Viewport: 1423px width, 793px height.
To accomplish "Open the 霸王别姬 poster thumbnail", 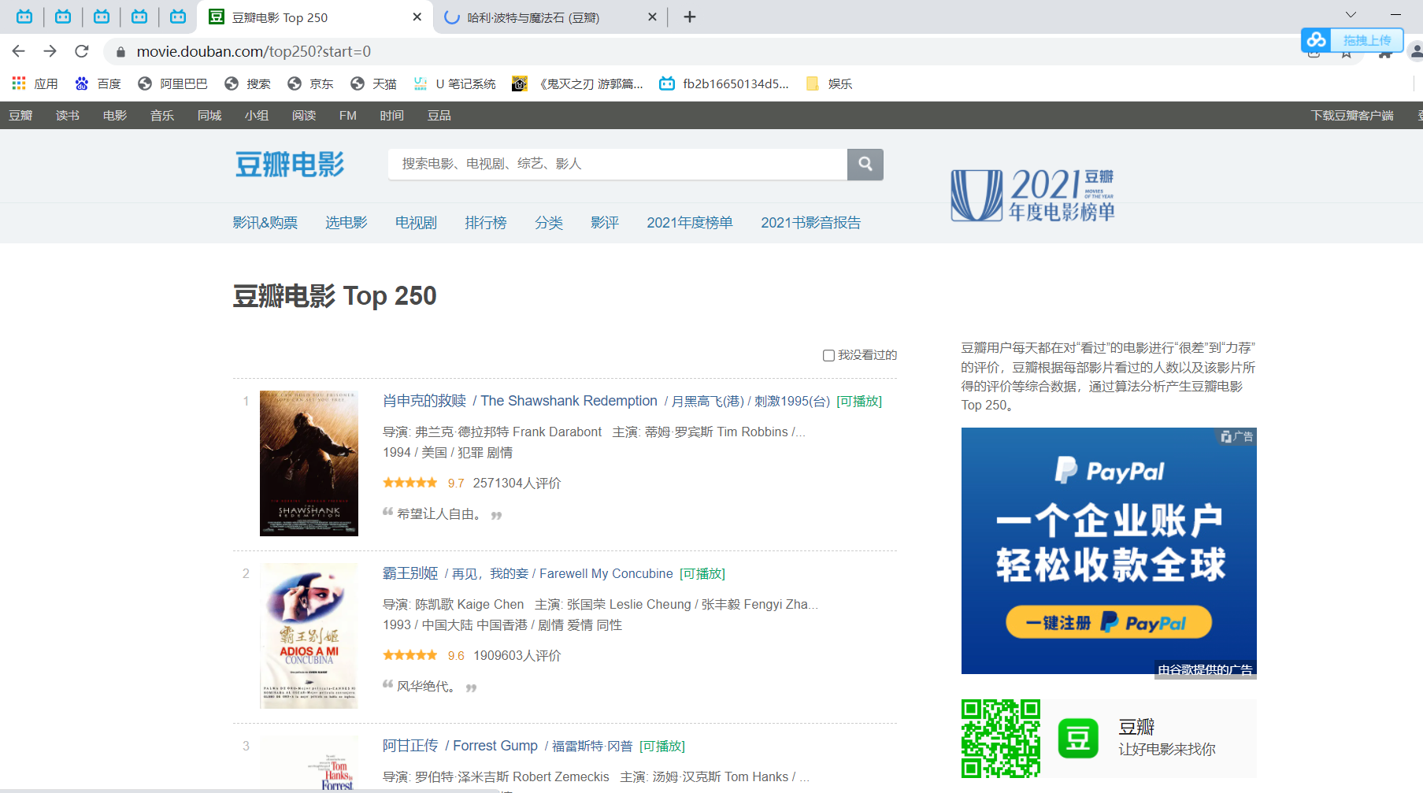I will [x=309, y=636].
